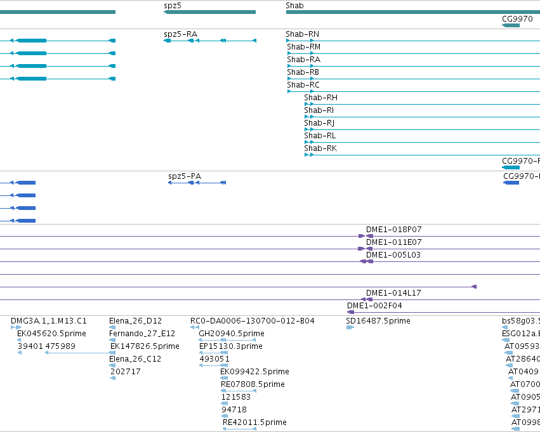Viewport: 540px width, 432px height.
Task: Select the Shab-RK transcript
Action: 320,148
